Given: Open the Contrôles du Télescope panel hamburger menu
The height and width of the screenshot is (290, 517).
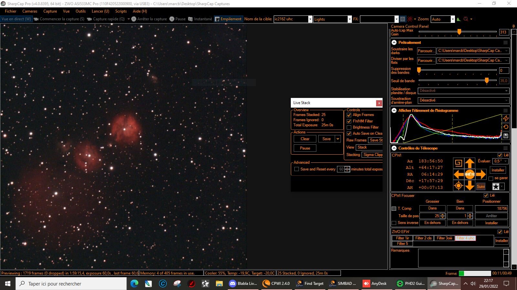Looking at the screenshot, I should 505,148.
